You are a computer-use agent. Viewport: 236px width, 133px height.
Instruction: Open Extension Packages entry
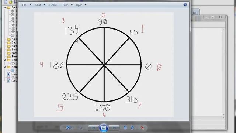[x=12, y=81]
